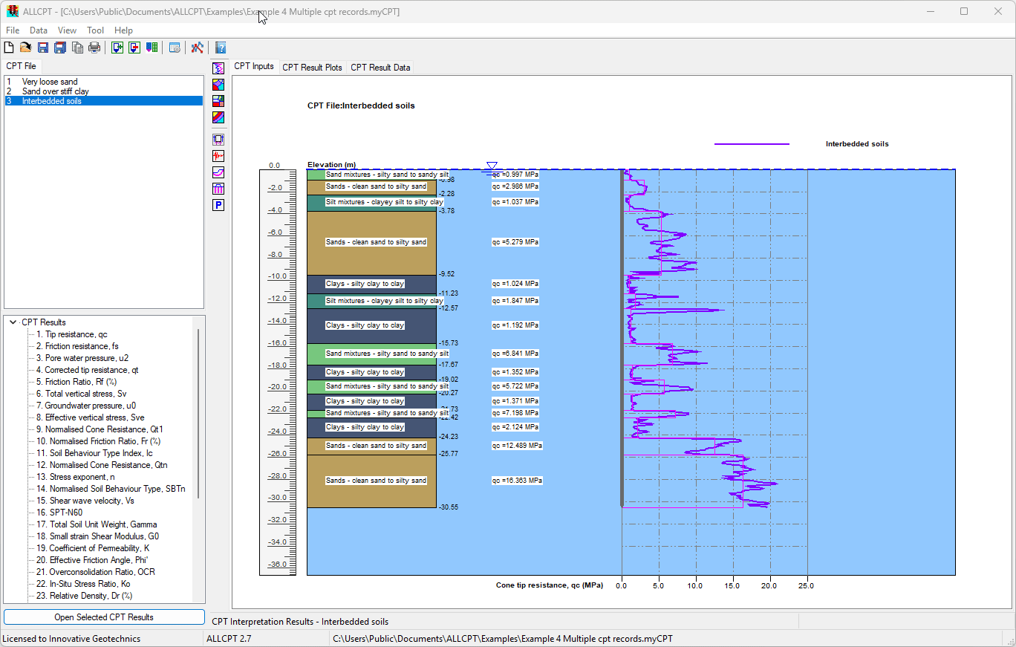Screen dimensions: 1016x647
Task: Click the blue P icon
Action: (x=218, y=205)
